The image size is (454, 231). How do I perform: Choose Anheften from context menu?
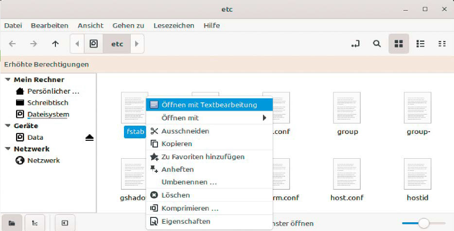click(x=210, y=169)
